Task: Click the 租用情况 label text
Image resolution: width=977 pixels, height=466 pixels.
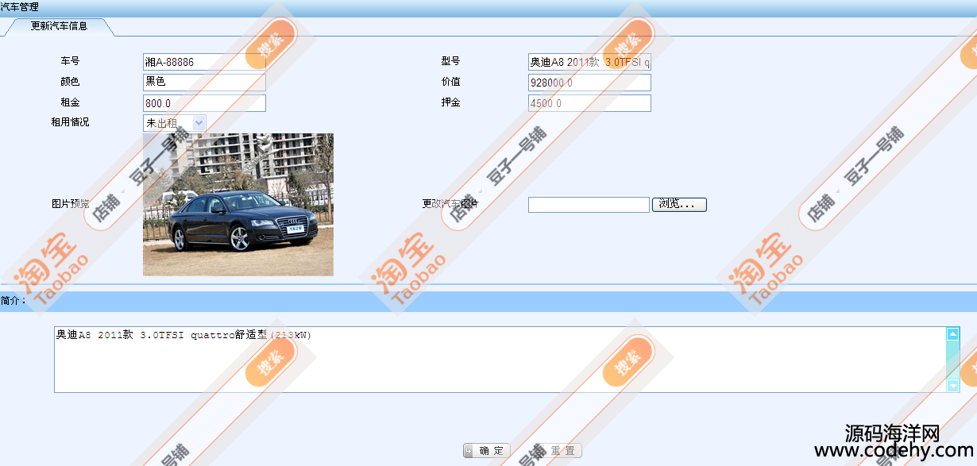Action: [71, 122]
